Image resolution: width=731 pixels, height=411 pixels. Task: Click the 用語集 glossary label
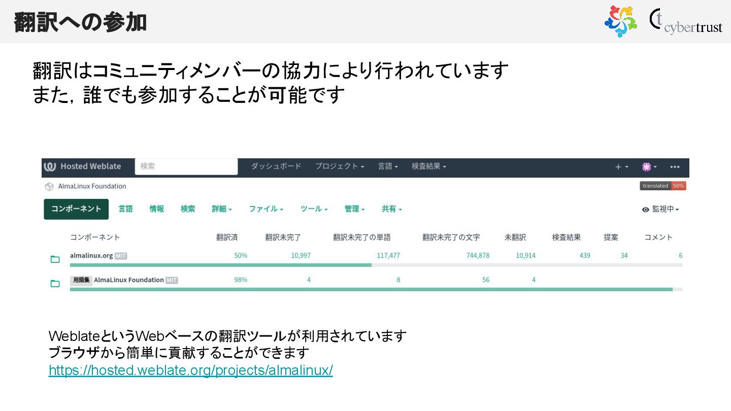pyautogui.click(x=81, y=280)
